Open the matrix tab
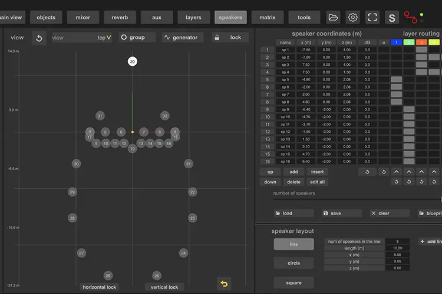The height and width of the screenshot is (294, 442). tap(268, 18)
